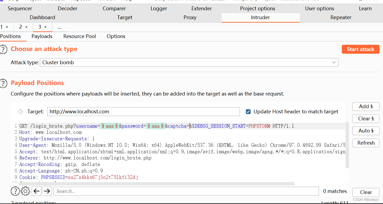Toggle Update Host header to match target
383x204 pixels.
point(248,111)
